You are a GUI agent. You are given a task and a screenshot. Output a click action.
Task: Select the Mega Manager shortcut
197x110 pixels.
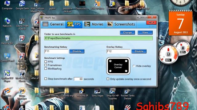click(22, 94)
